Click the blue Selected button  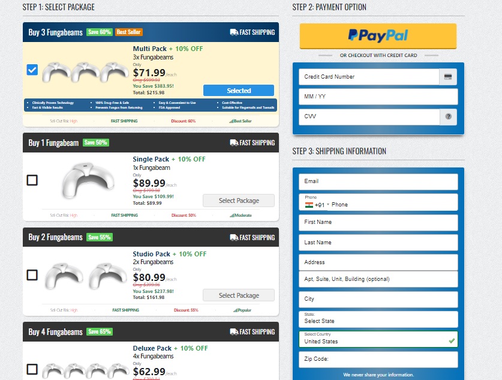[x=239, y=91]
